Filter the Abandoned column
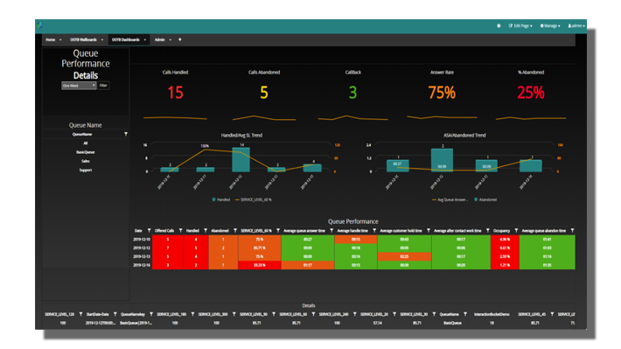The image size is (621, 349). click(235, 231)
